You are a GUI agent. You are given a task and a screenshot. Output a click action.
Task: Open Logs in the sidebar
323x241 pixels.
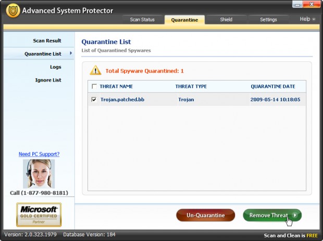56,67
